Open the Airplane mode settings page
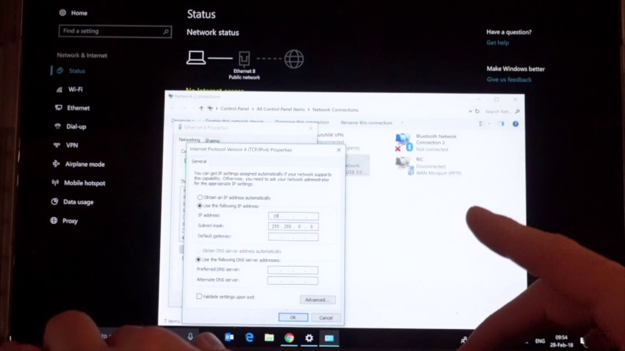 pyautogui.click(x=79, y=164)
